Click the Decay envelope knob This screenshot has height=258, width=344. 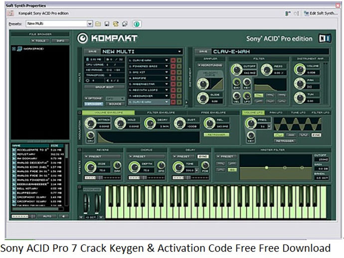pyautogui.click(x=150, y=123)
